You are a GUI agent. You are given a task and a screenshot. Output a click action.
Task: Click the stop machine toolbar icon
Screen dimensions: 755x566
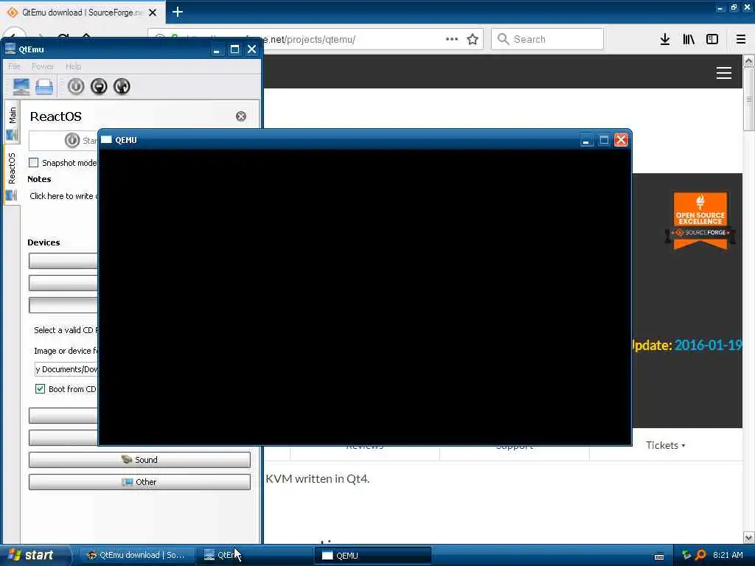point(99,87)
